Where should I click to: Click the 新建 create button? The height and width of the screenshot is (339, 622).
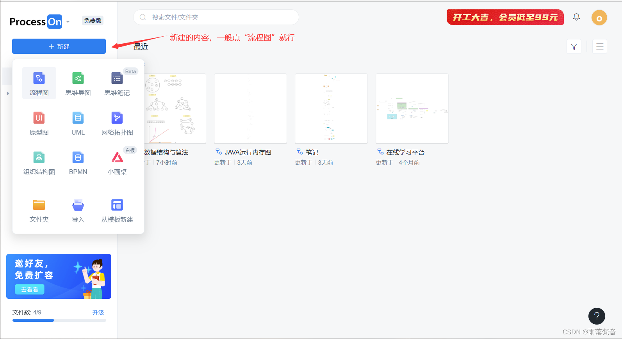point(59,46)
